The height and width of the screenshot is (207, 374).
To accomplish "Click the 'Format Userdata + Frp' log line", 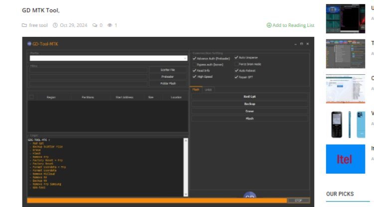I will click(49, 167).
